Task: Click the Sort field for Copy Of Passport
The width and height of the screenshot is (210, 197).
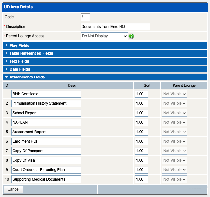Action: [141, 151]
